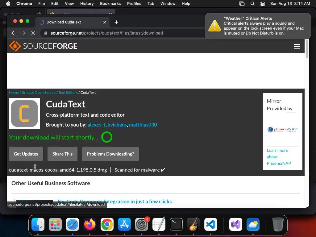Click the Chrome icon in the Dock
Screen dimensions: 316x237
tap(107, 224)
